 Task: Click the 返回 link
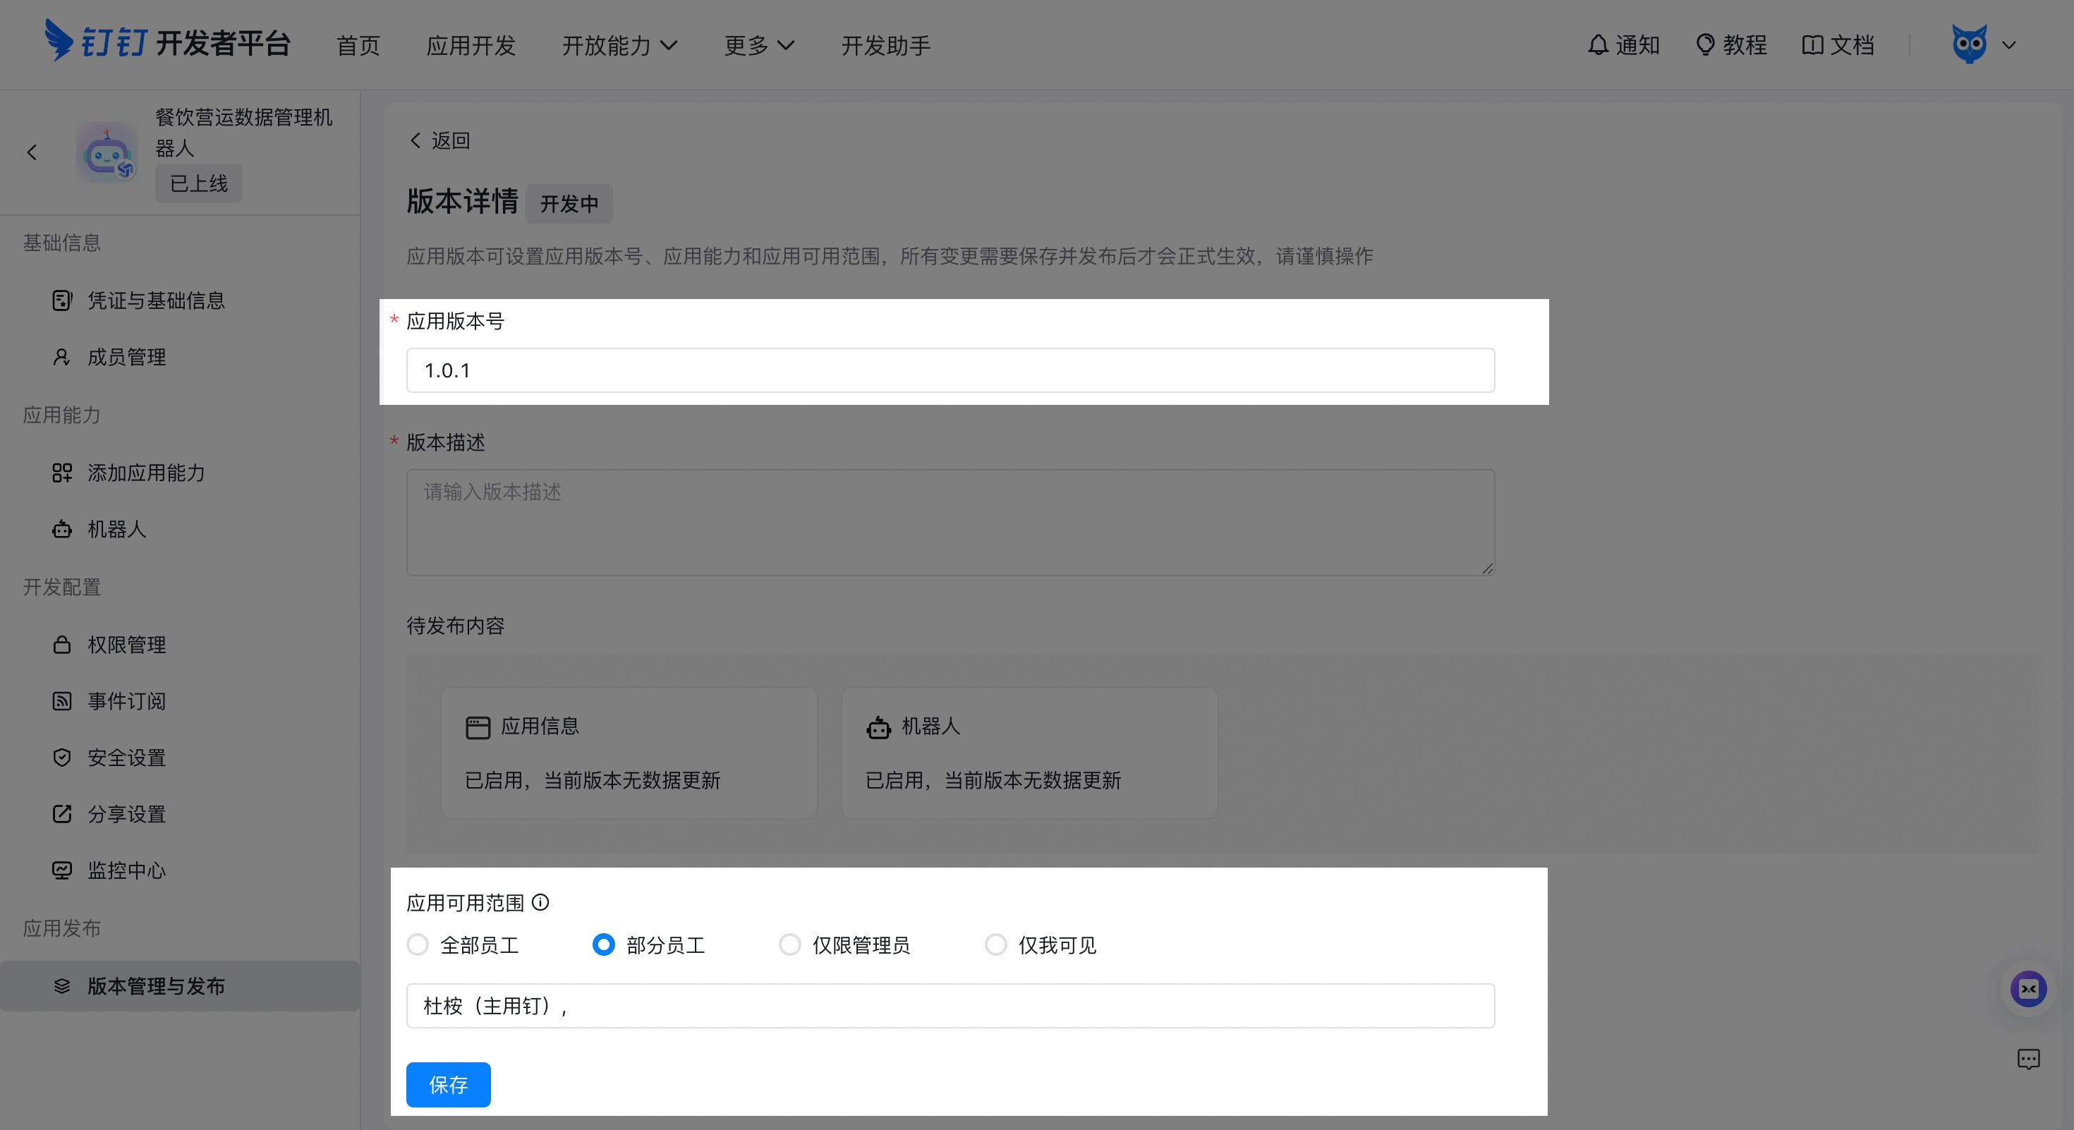(439, 140)
